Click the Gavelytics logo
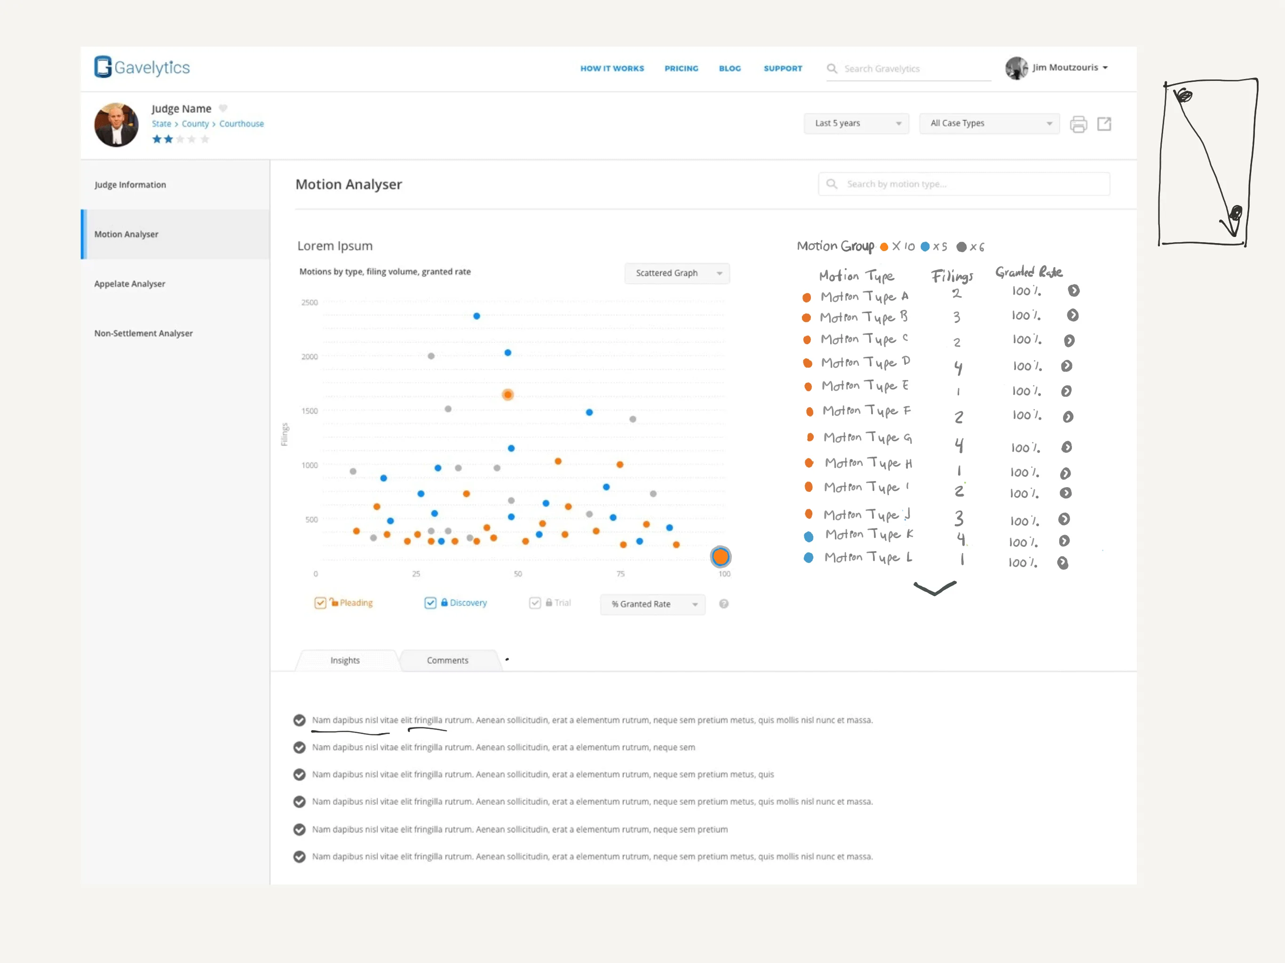This screenshot has height=963, width=1285. pyautogui.click(x=143, y=67)
